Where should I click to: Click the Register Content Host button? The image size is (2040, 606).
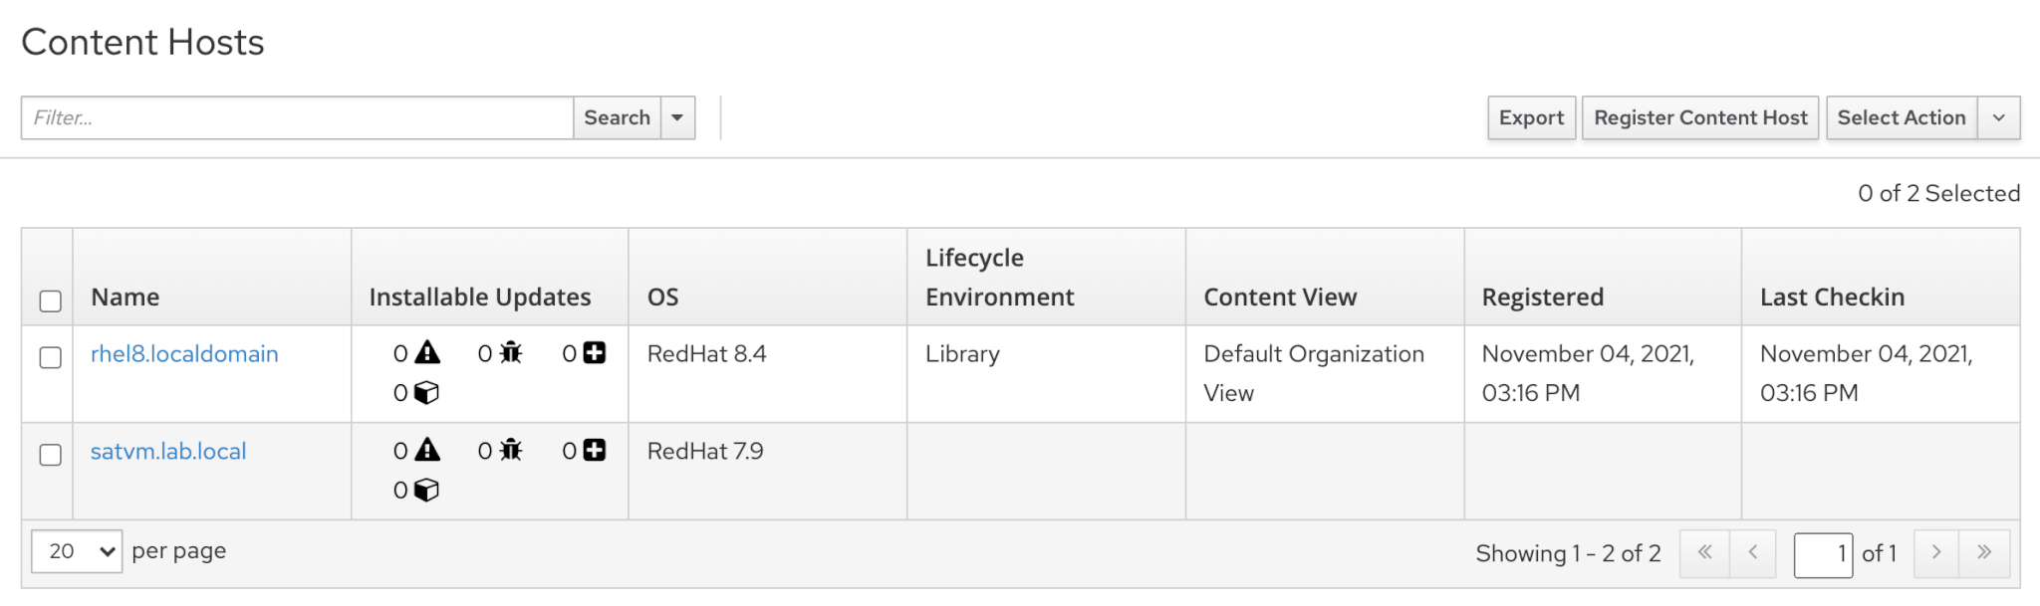[x=1700, y=118]
